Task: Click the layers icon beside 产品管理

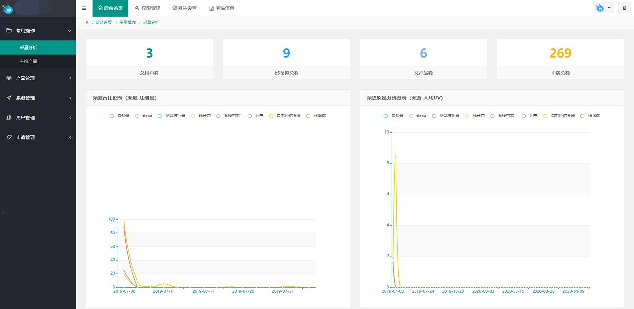Action: (9, 78)
